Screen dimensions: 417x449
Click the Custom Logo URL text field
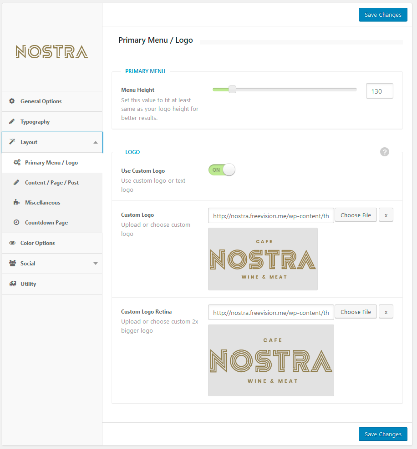coord(271,216)
